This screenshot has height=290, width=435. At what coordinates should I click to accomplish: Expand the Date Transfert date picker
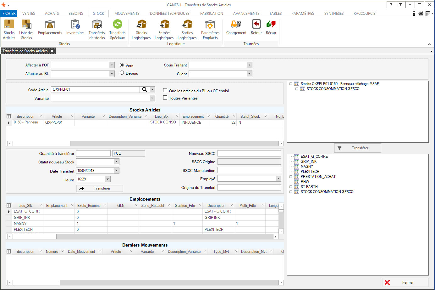117,171
